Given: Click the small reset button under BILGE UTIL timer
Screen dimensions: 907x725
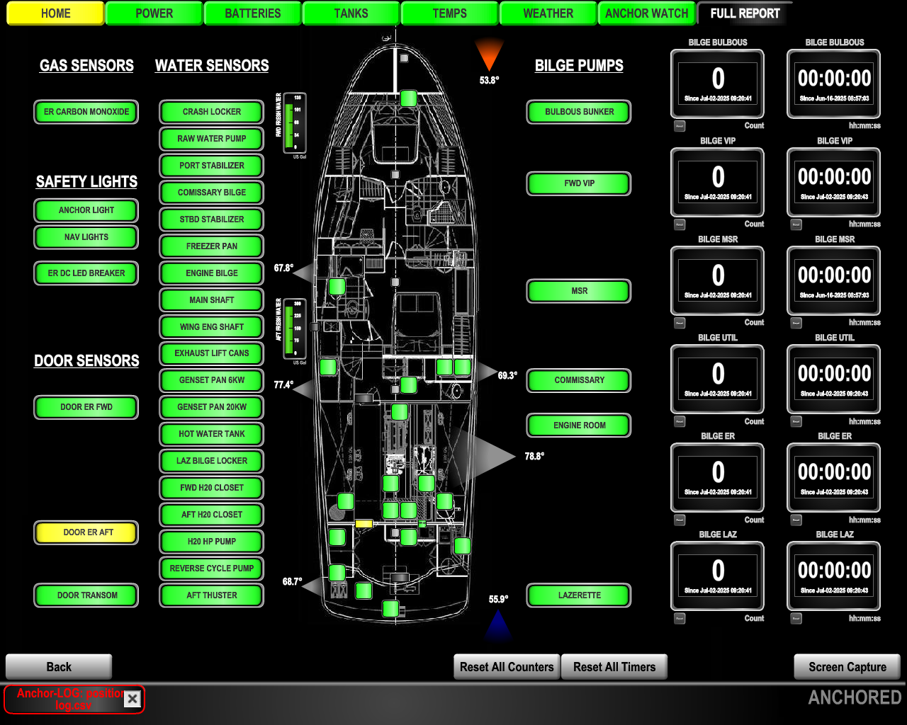Looking at the screenshot, I should point(796,421).
